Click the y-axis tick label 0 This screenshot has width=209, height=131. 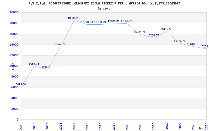pyautogui.click(x=18, y=119)
